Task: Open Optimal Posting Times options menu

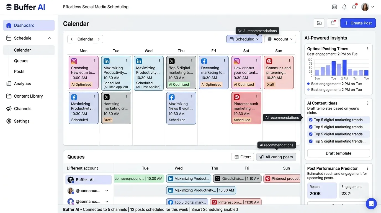Action: pyautogui.click(x=368, y=49)
